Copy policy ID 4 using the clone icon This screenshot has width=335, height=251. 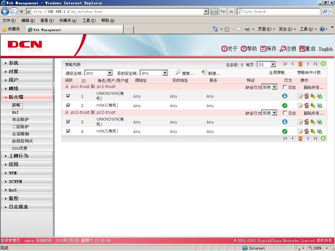pyautogui.click(x=320, y=131)
